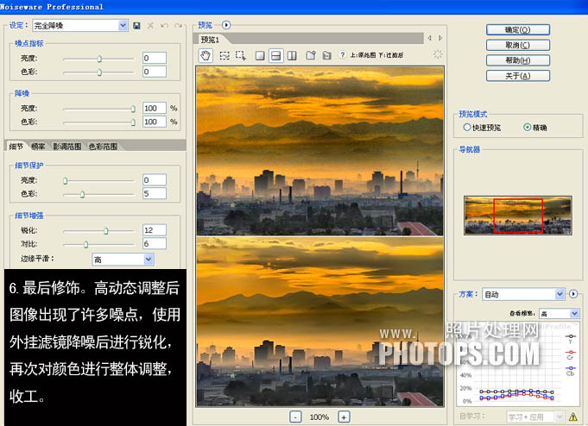Switch to horizontal split preview layout
This screenshot has width=588, height=426.
coord(275,55)
